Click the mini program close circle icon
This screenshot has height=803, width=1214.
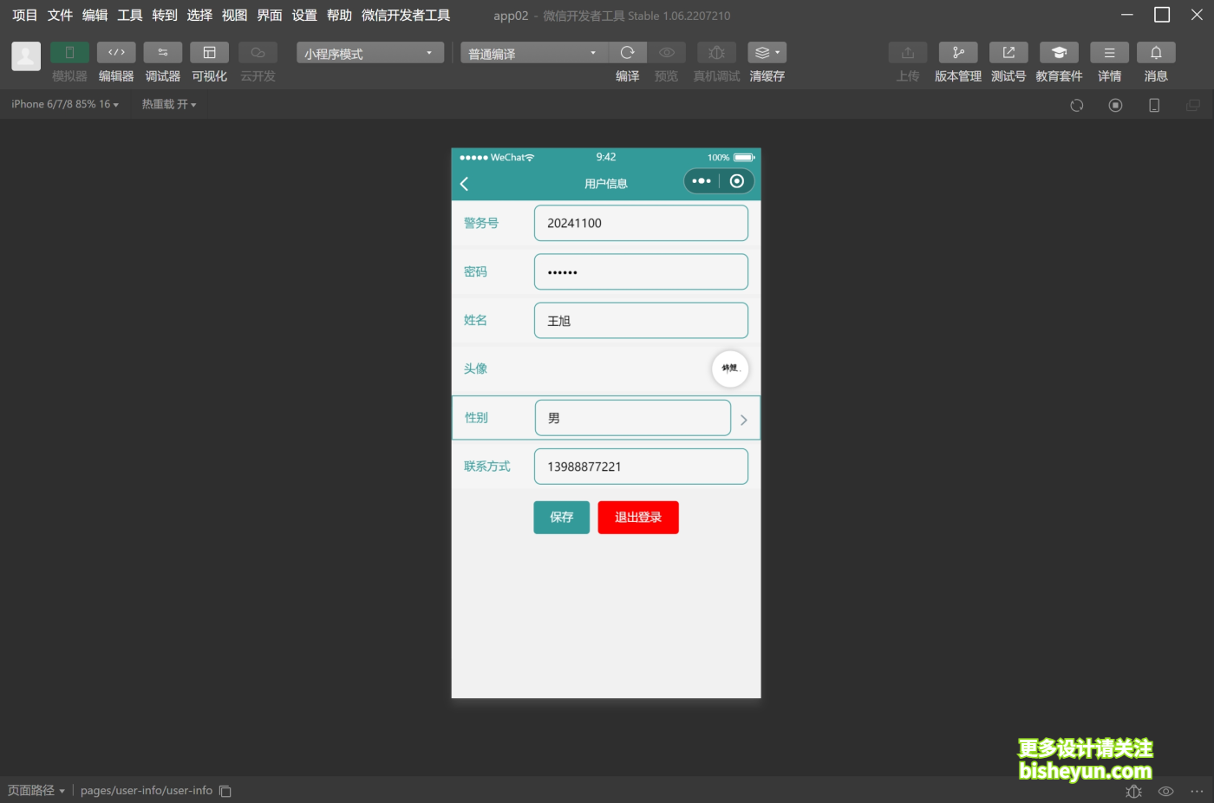pos(737,181)
